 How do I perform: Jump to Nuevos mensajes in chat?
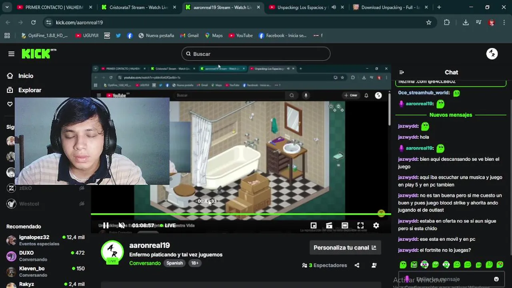pos(451,115)
